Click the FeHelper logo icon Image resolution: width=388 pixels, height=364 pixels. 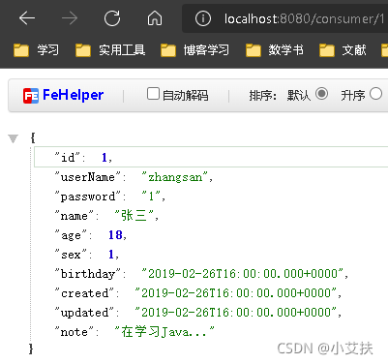pyautogui.click(x=31, y=96)
